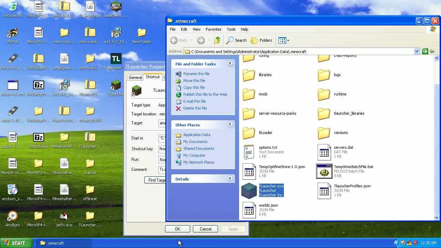Open the File menu

(173, 29)
